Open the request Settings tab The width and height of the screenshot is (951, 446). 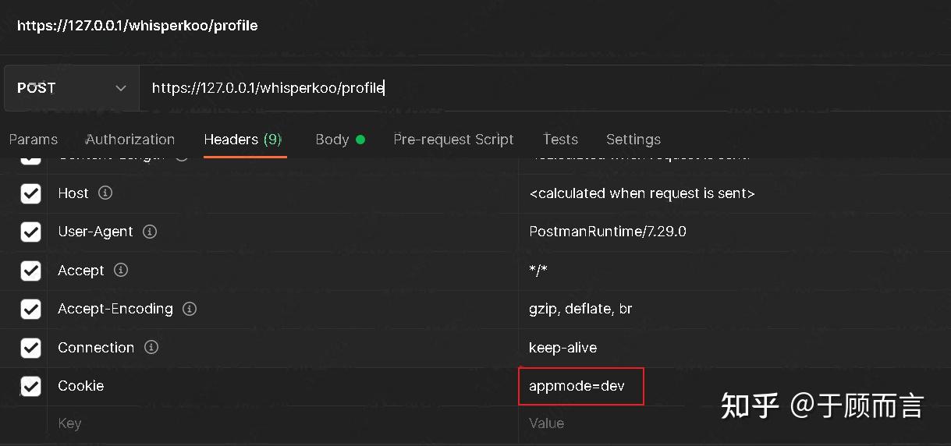[x=633, y=140]
